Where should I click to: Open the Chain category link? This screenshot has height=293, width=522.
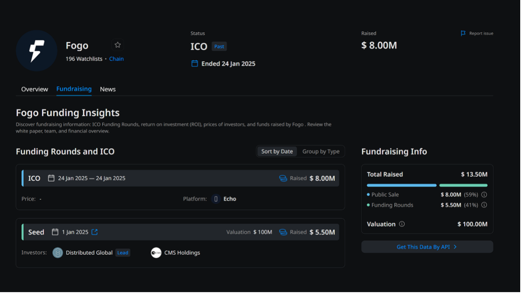pyautogui.click(x=116, y=59)
